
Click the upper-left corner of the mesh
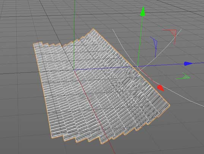(35, 44)
